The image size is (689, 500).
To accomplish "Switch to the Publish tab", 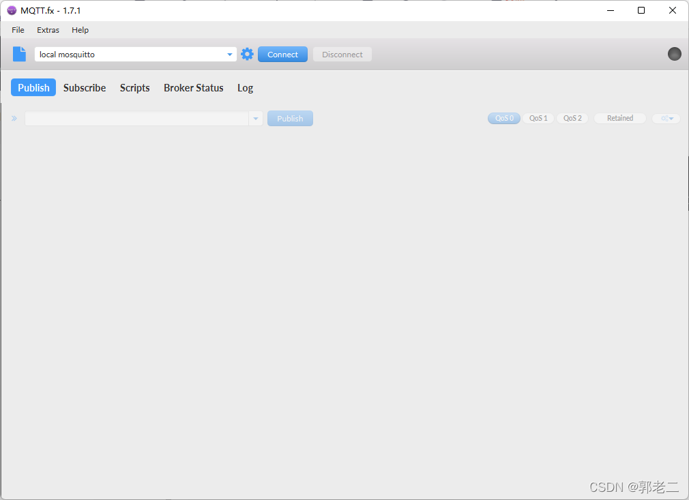I will click(x=33, y=87).
